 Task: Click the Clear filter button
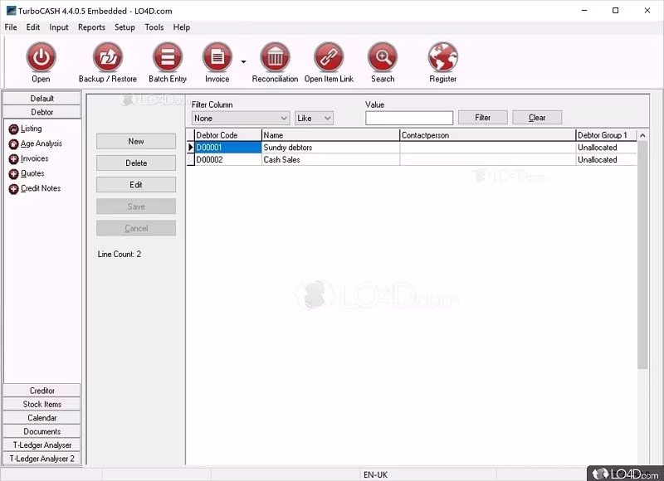[x=537, y=118]
